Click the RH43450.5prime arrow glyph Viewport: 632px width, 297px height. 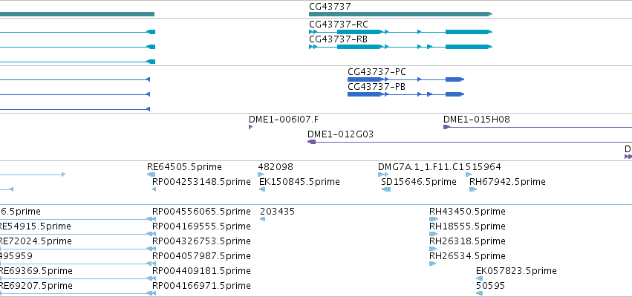tap(433, 219)
